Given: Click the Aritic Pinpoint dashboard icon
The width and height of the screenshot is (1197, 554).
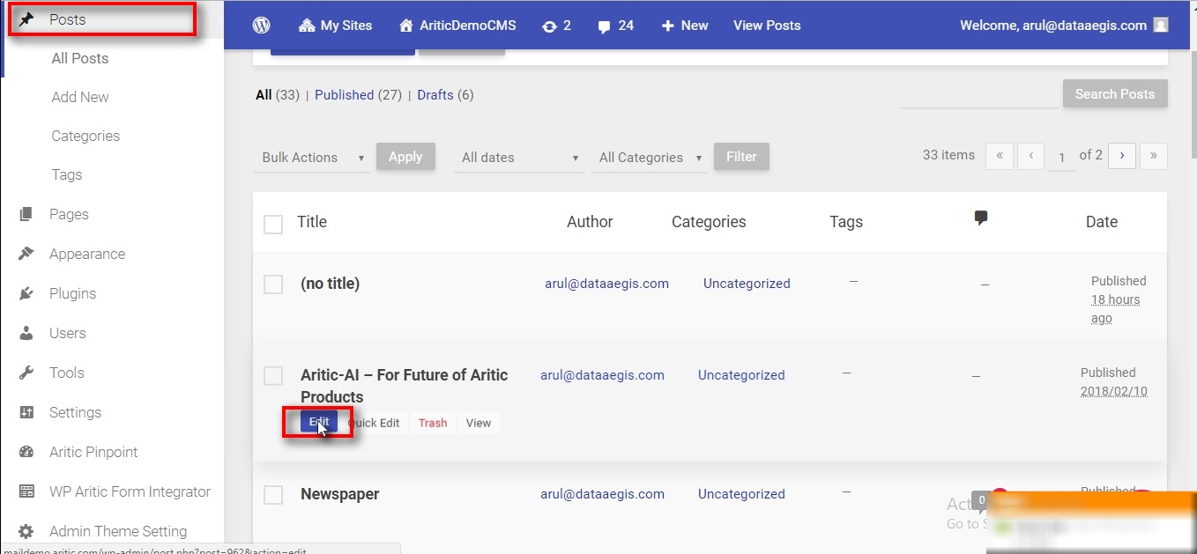Looking at the screenshot, I should click(26, 452).
